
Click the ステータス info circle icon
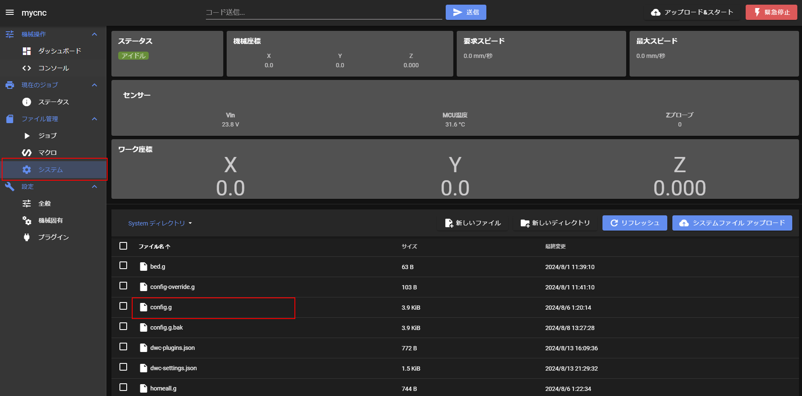click(x=27, y=102)
